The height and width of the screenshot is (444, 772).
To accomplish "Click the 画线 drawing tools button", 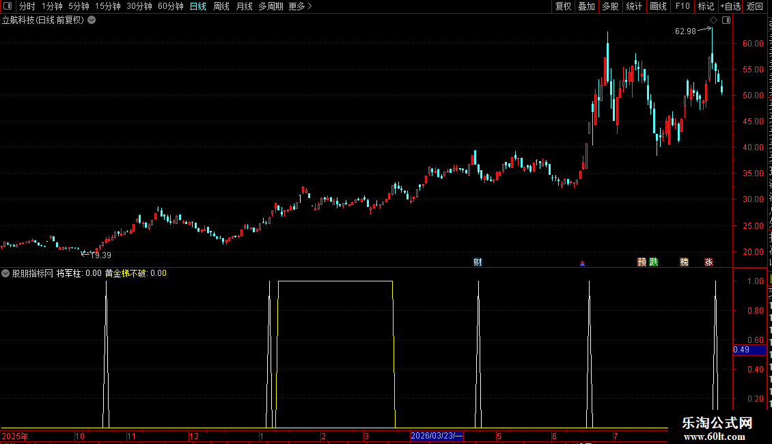I will click(659, 6).
